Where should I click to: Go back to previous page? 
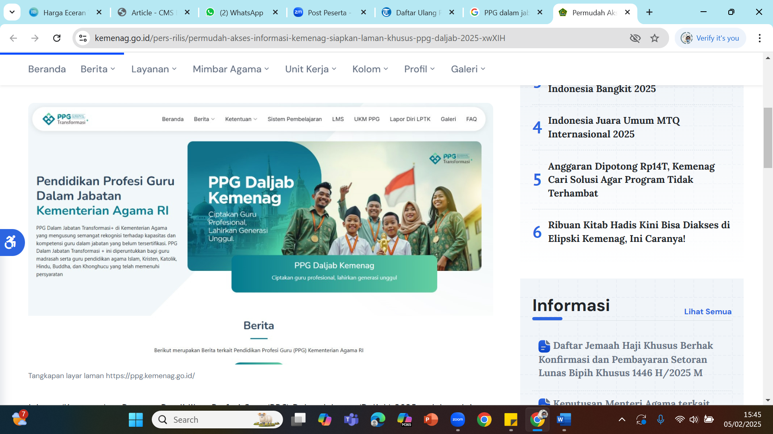13,38
